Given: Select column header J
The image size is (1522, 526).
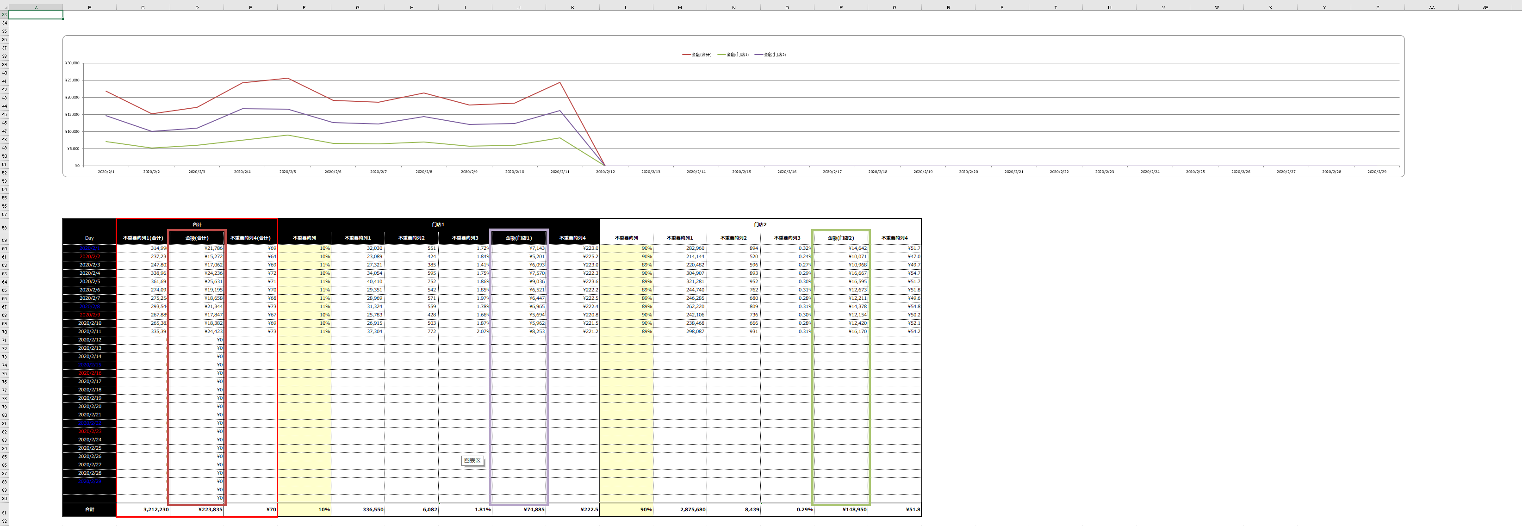Looking at the screenshot, I should [x=519, y=8].
